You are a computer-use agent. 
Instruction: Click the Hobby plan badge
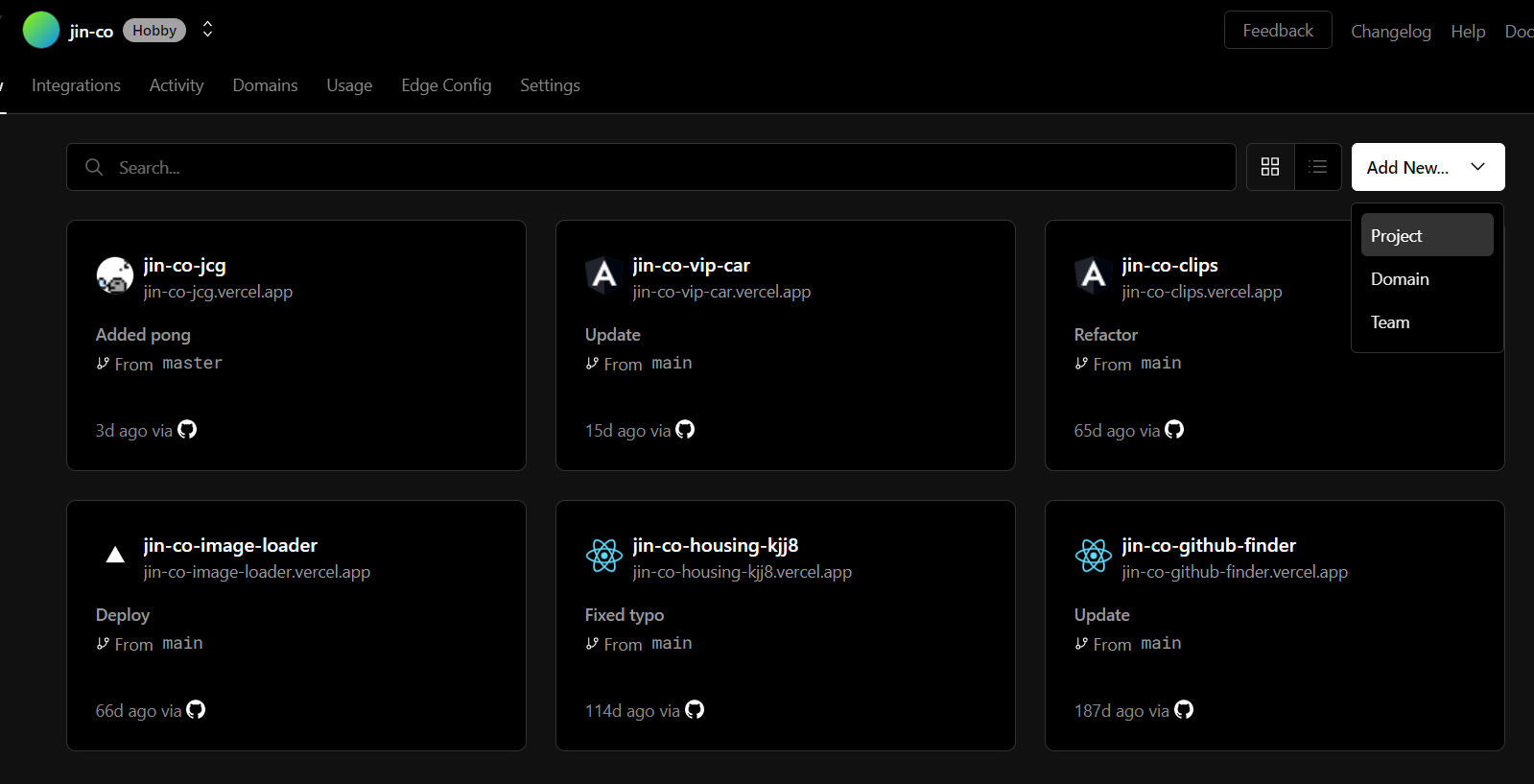pos(154,31)
